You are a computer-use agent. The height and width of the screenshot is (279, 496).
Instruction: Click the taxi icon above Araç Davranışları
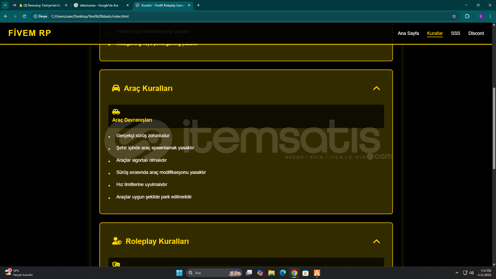[116, 112]
